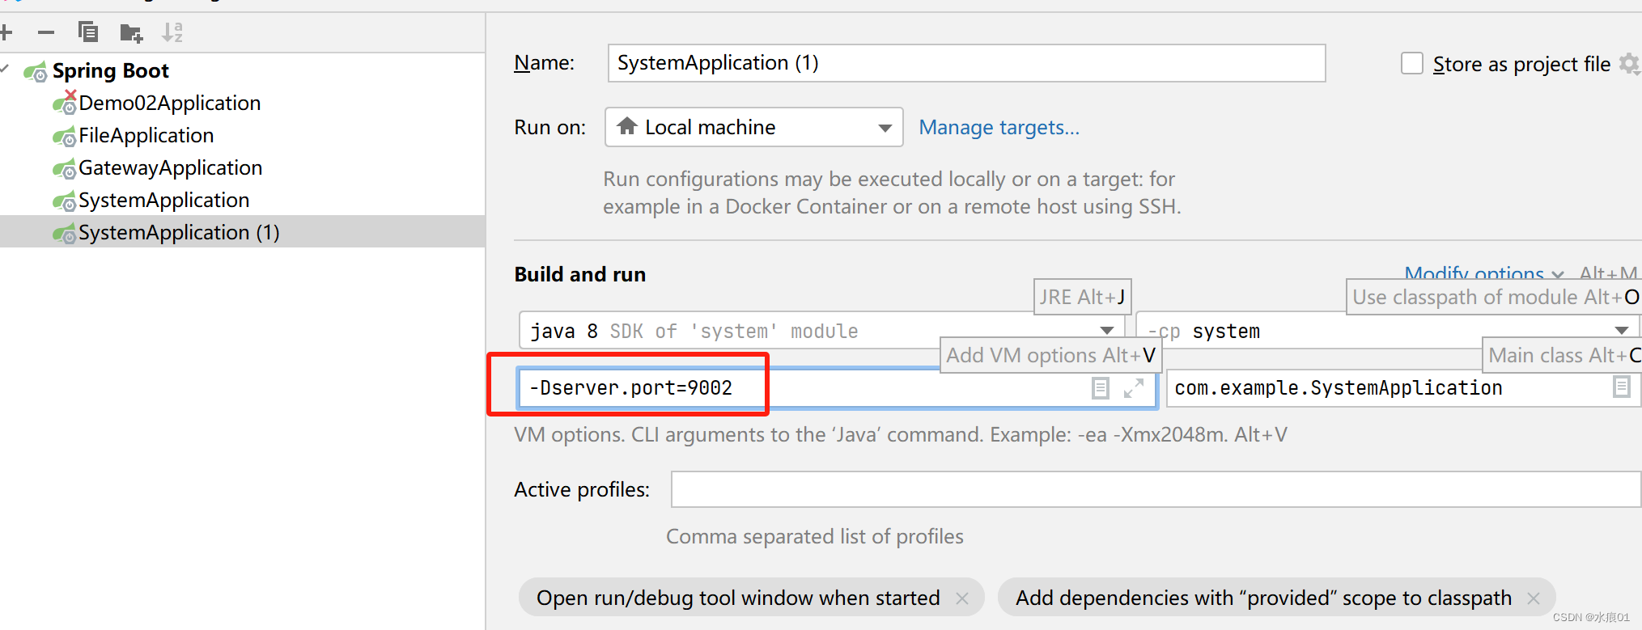The height and width of the screenshot is (630, 1642).
Task: Open Manage targets link
Action: coord(999,128)
